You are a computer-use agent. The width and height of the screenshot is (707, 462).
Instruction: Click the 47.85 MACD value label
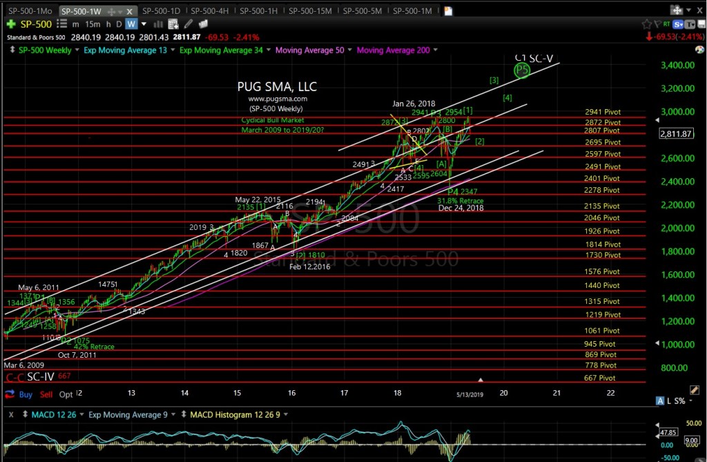coord(668,432)
